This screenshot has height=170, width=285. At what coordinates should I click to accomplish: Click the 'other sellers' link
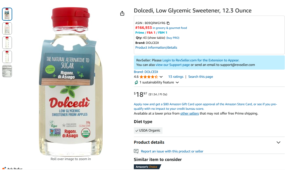tap(189, 113)
